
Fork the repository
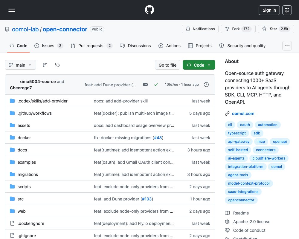point(238,29)
